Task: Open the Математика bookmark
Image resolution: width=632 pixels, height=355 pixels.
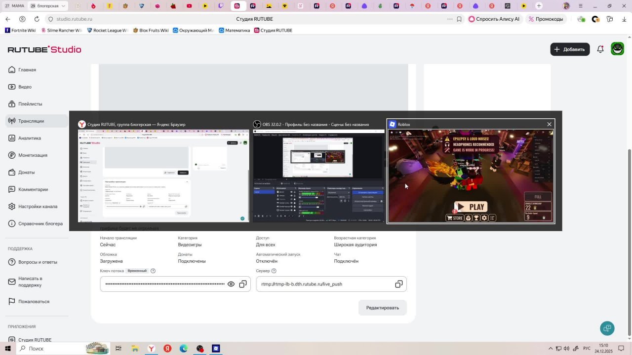Action: (x=234, y=31)
